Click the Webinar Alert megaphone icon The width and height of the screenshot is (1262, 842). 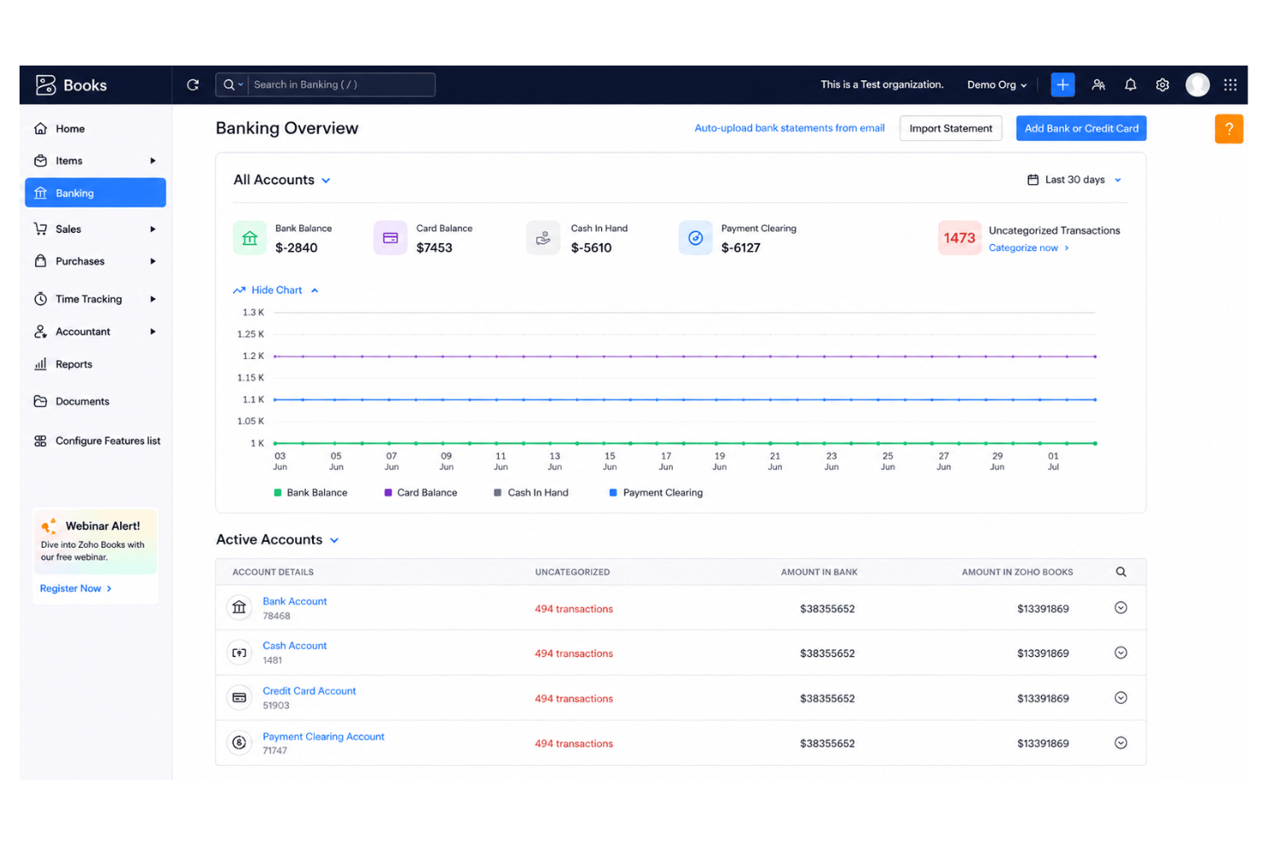[x=49, y=526]
